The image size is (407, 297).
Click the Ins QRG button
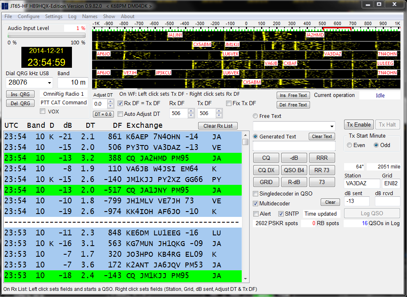pyautogui.click(x=20, y=94)
